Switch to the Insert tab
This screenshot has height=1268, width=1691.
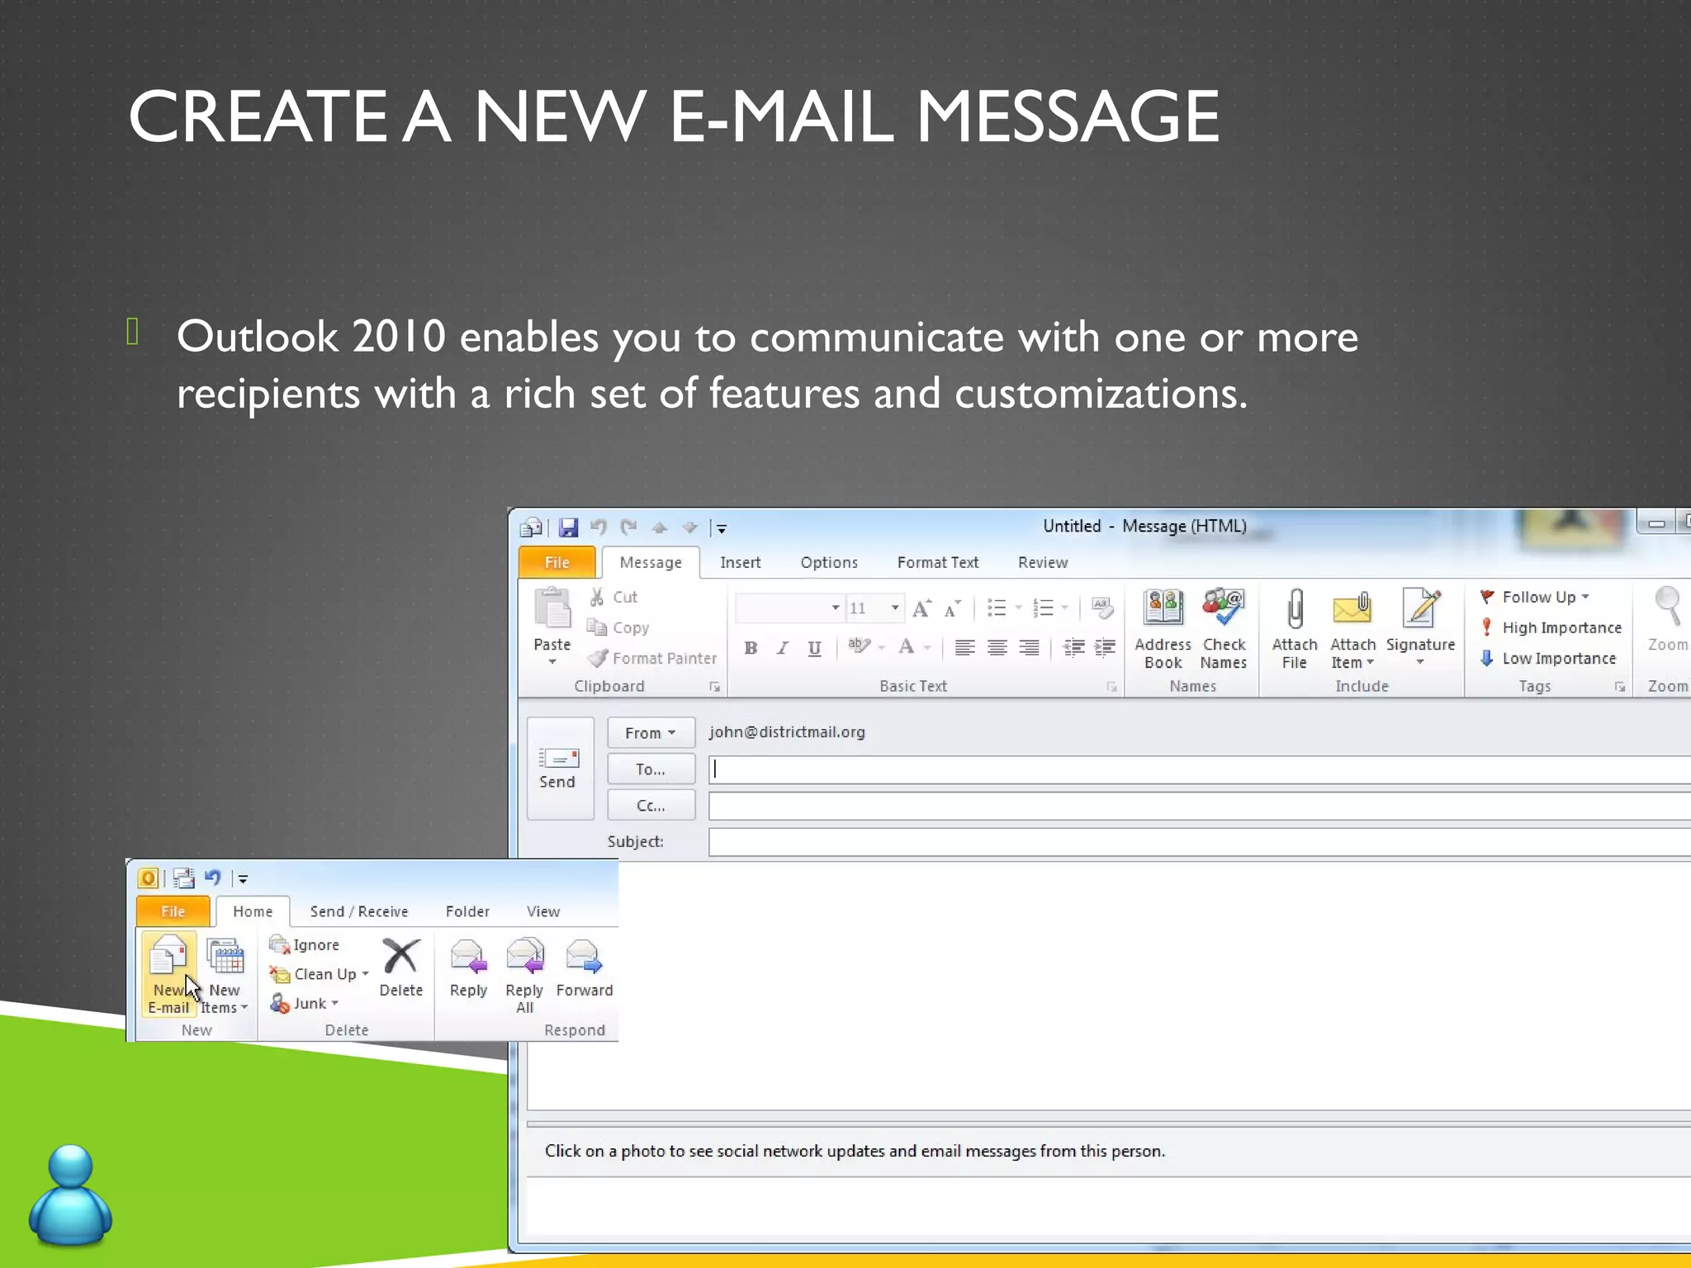(740, 562)
